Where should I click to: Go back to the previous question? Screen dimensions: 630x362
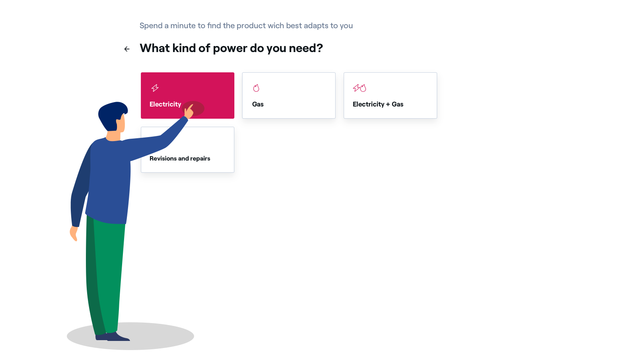[x=126, y=48]
